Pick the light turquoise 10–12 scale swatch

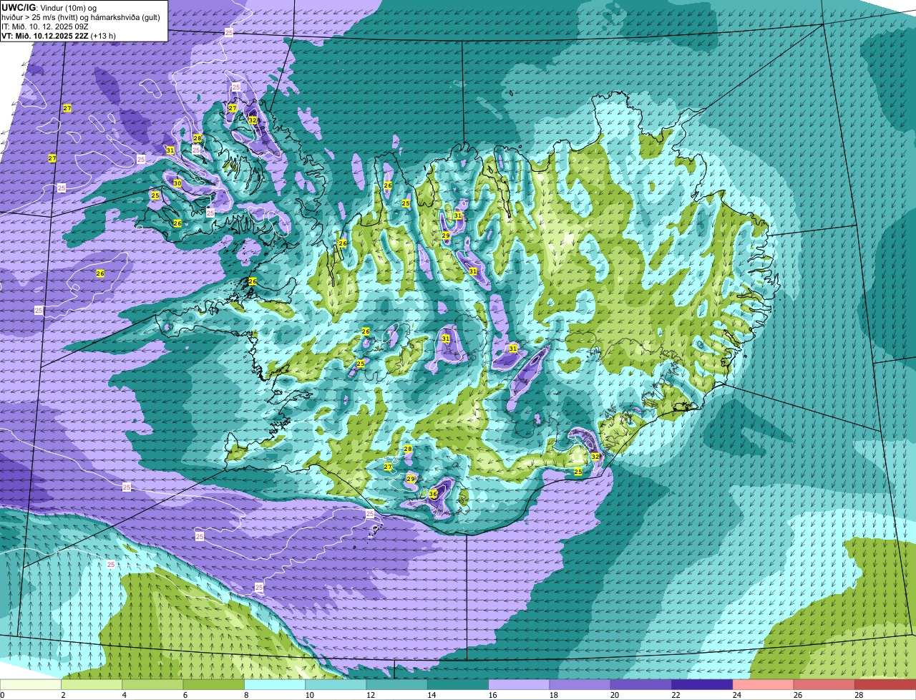336,685
